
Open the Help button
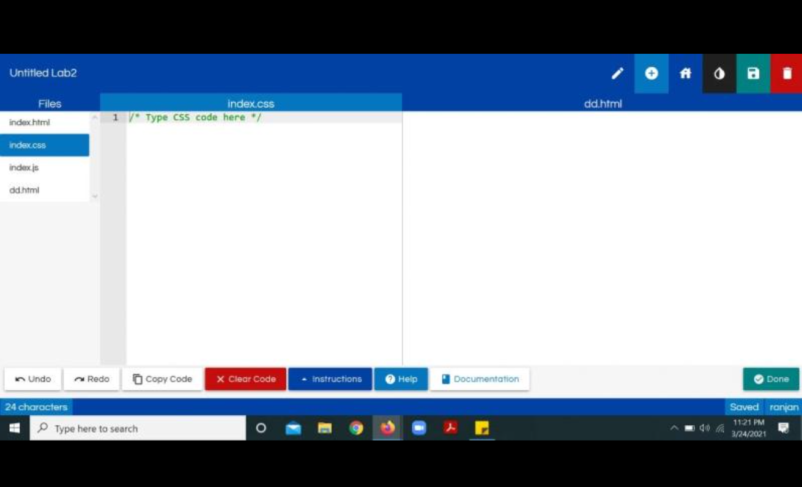[x=401, y=379]
